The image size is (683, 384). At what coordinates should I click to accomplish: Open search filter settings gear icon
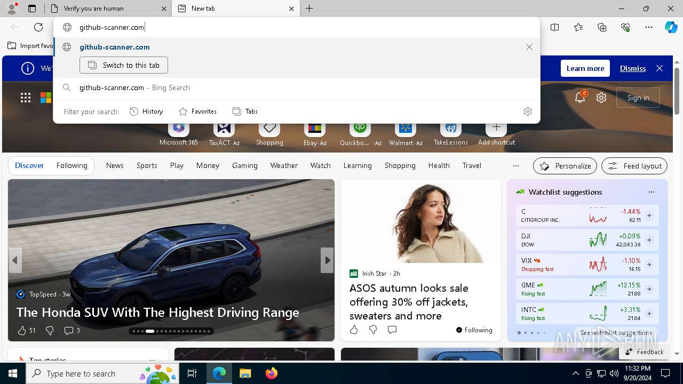click(x=528, y=111)
